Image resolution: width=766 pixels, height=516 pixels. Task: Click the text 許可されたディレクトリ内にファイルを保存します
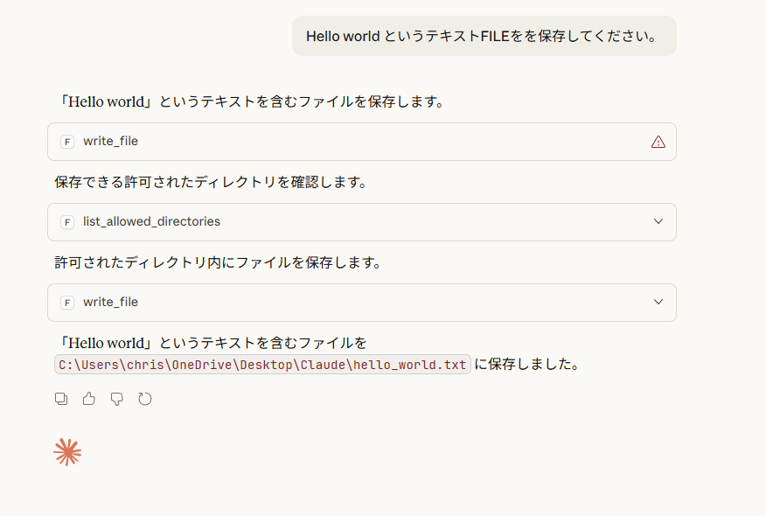pyautogui.click(x=218, y=262)
